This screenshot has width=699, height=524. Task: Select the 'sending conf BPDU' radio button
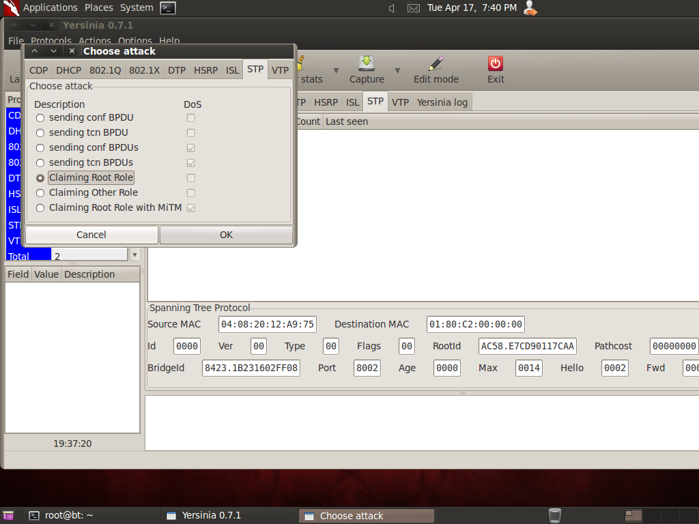(40, 118)
